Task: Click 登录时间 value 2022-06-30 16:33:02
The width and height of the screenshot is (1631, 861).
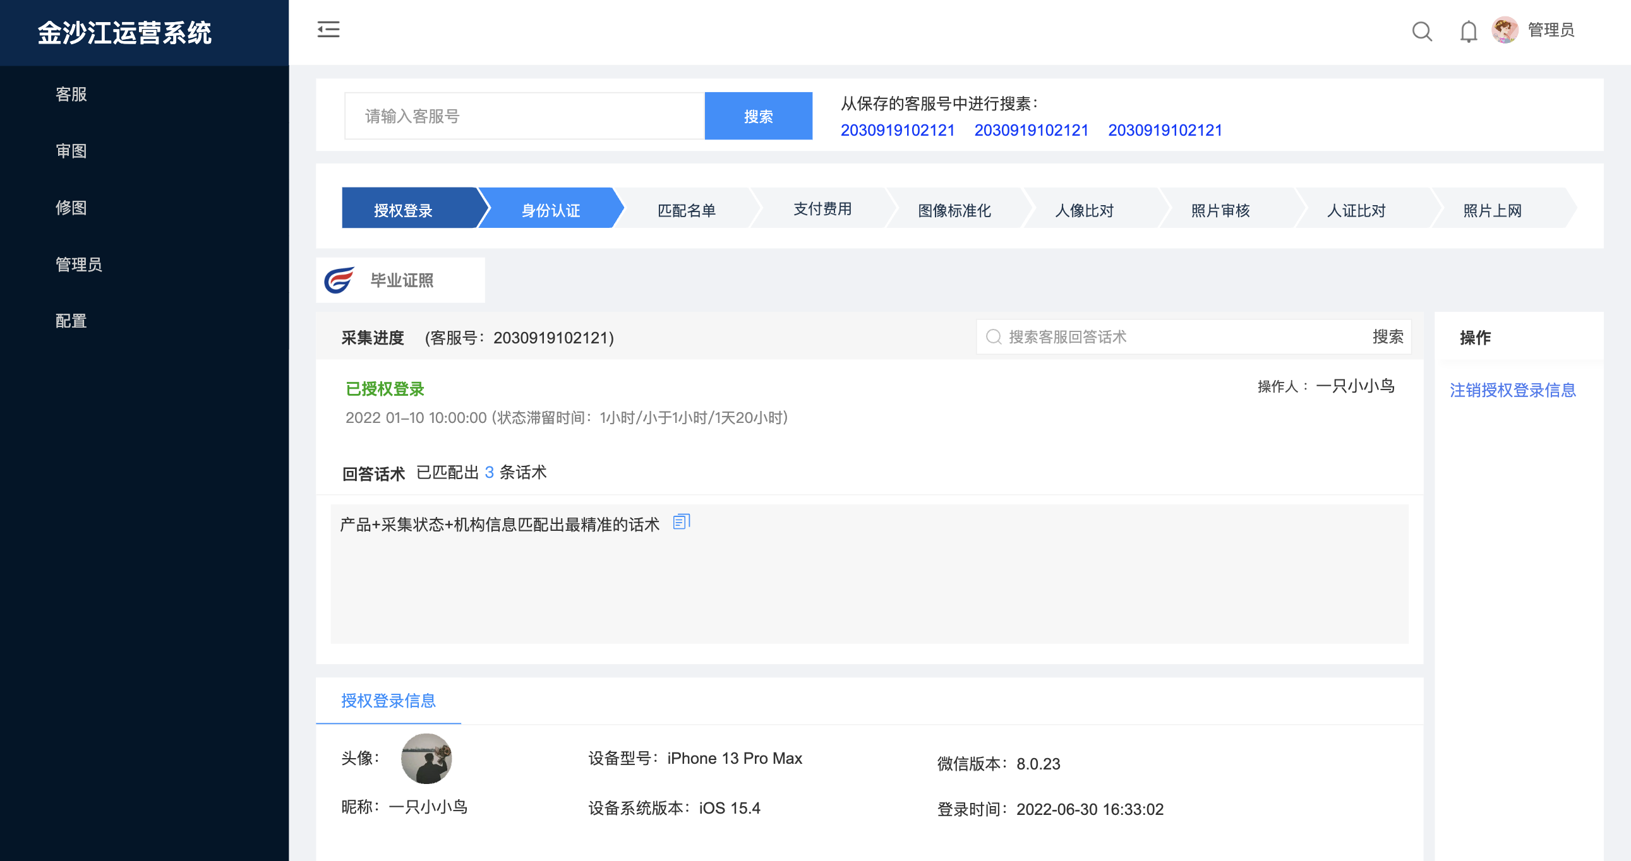Action: point(1090,809)
